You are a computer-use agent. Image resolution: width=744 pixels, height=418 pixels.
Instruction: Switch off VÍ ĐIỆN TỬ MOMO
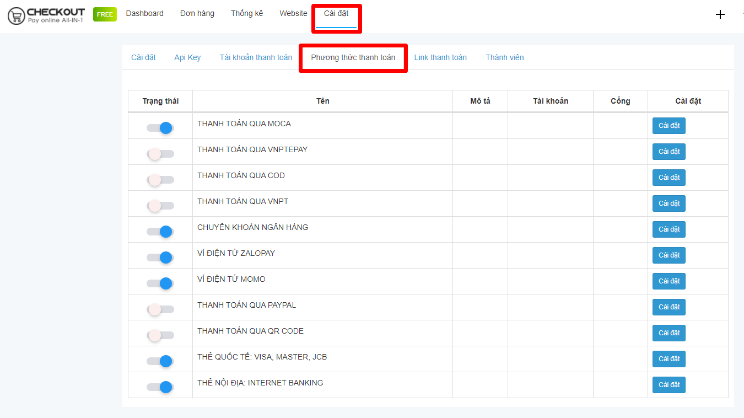pyautogui.click(x=160, y=283)
